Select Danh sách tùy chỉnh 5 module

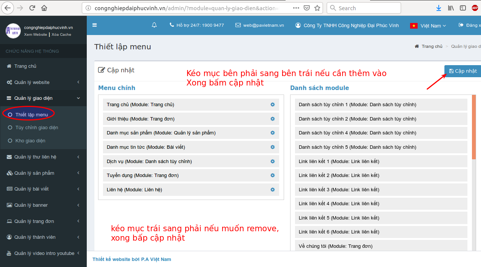[381, 147]
